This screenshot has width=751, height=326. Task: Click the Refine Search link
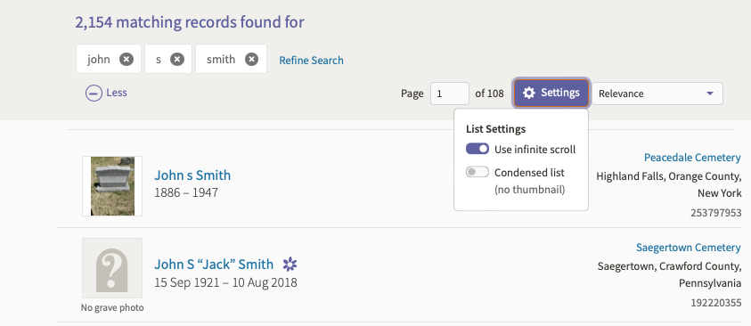[x=311, y=61]
